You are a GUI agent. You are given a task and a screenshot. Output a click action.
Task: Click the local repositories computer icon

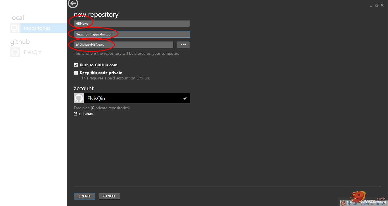pos(15,28)
